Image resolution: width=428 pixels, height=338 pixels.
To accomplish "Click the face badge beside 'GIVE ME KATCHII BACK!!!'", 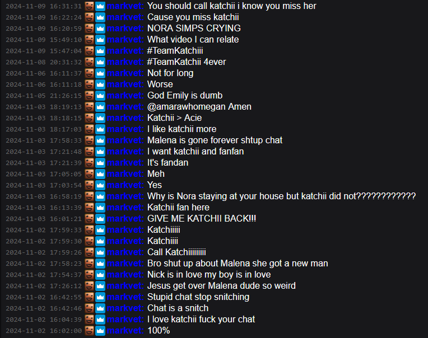I will click(89, 219).
